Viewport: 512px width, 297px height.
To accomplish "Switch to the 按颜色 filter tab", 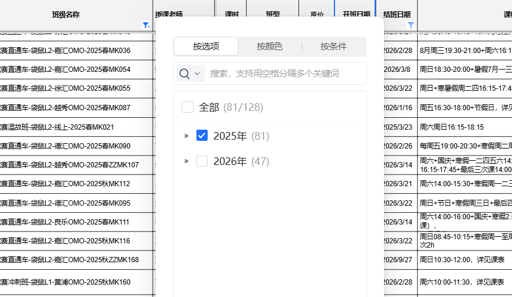I will coord(270,47).
